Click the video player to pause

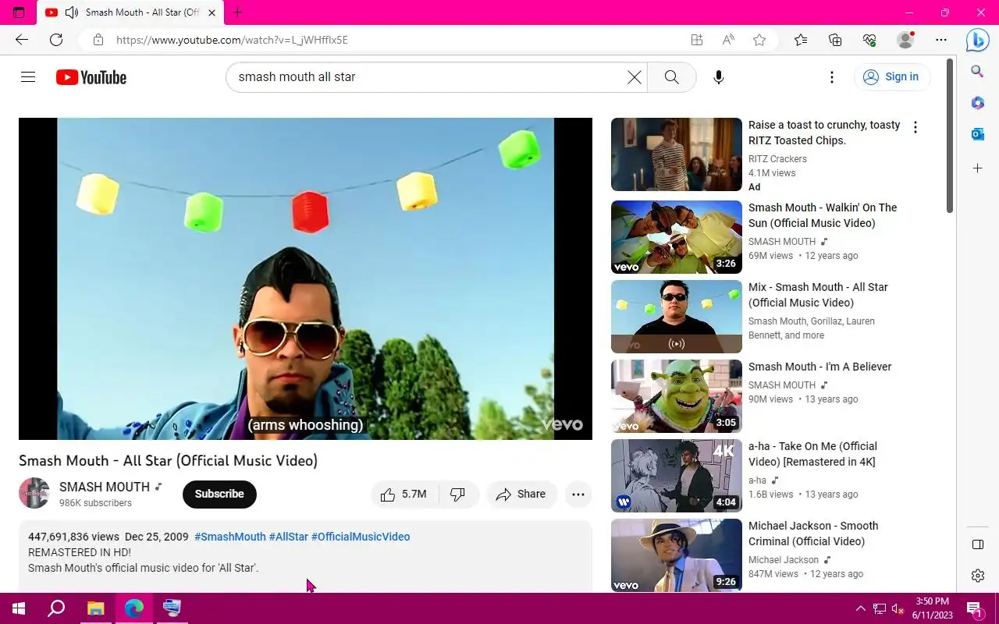tap(305, 278)
